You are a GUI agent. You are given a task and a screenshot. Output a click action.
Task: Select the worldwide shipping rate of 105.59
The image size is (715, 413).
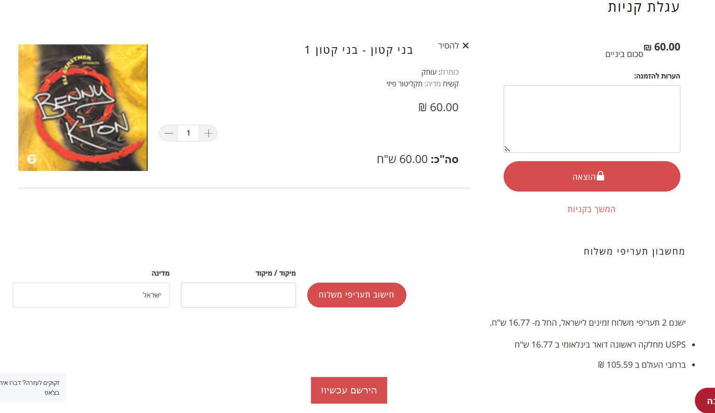[642, 365]
